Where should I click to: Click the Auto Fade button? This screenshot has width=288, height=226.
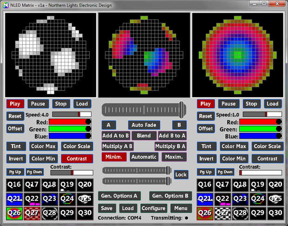pos(144,125)
